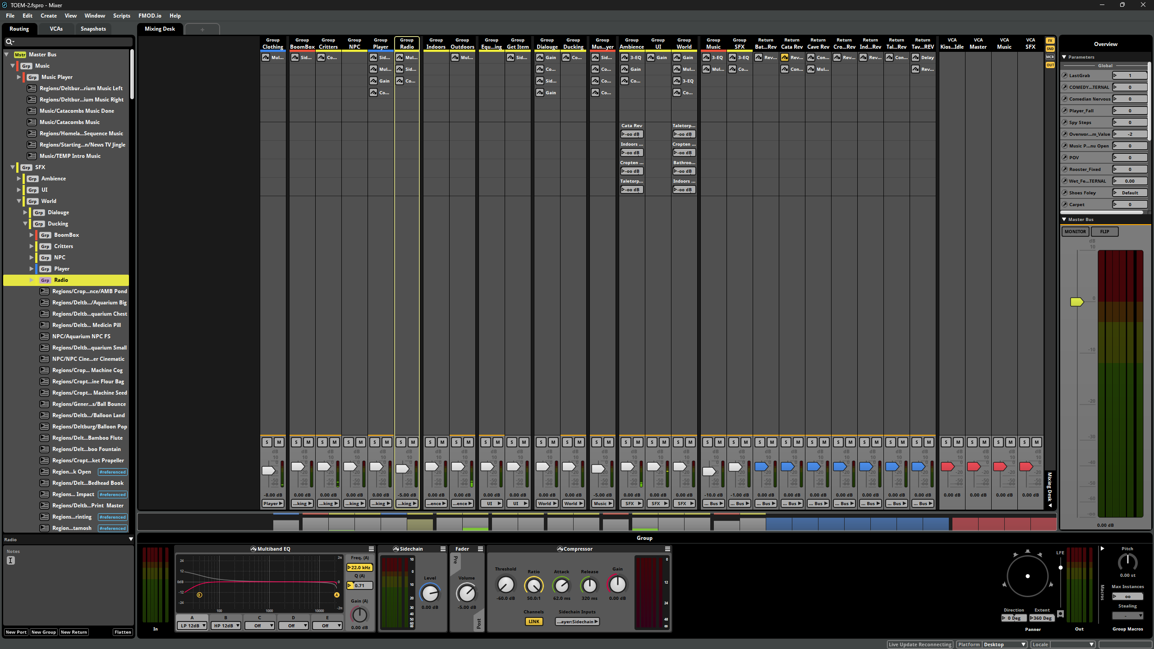Open the Multiband EQ effect menu icon
This screenshot has height=649, width=1154.
(371, 549)
